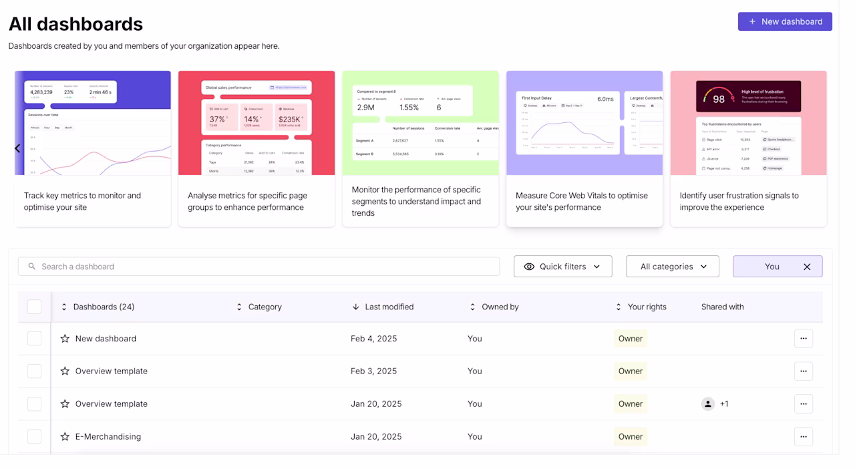Open more options for New dashboard
Viewport: 855px width, 469px height.
[x=803, y=339]
